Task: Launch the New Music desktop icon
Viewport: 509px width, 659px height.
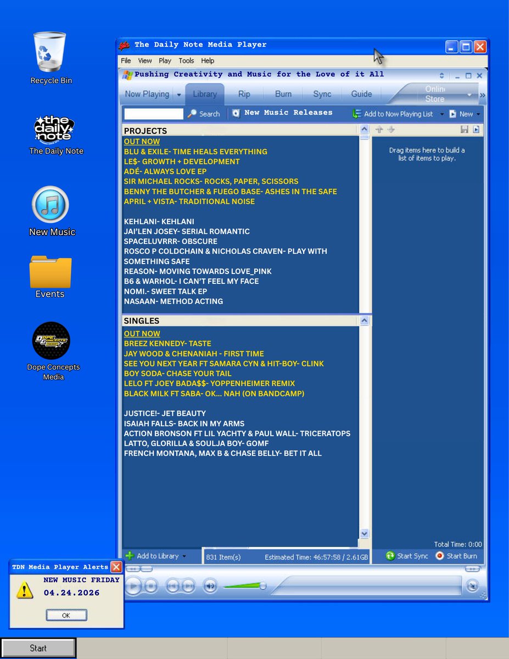Action: (x=51, y=205)
